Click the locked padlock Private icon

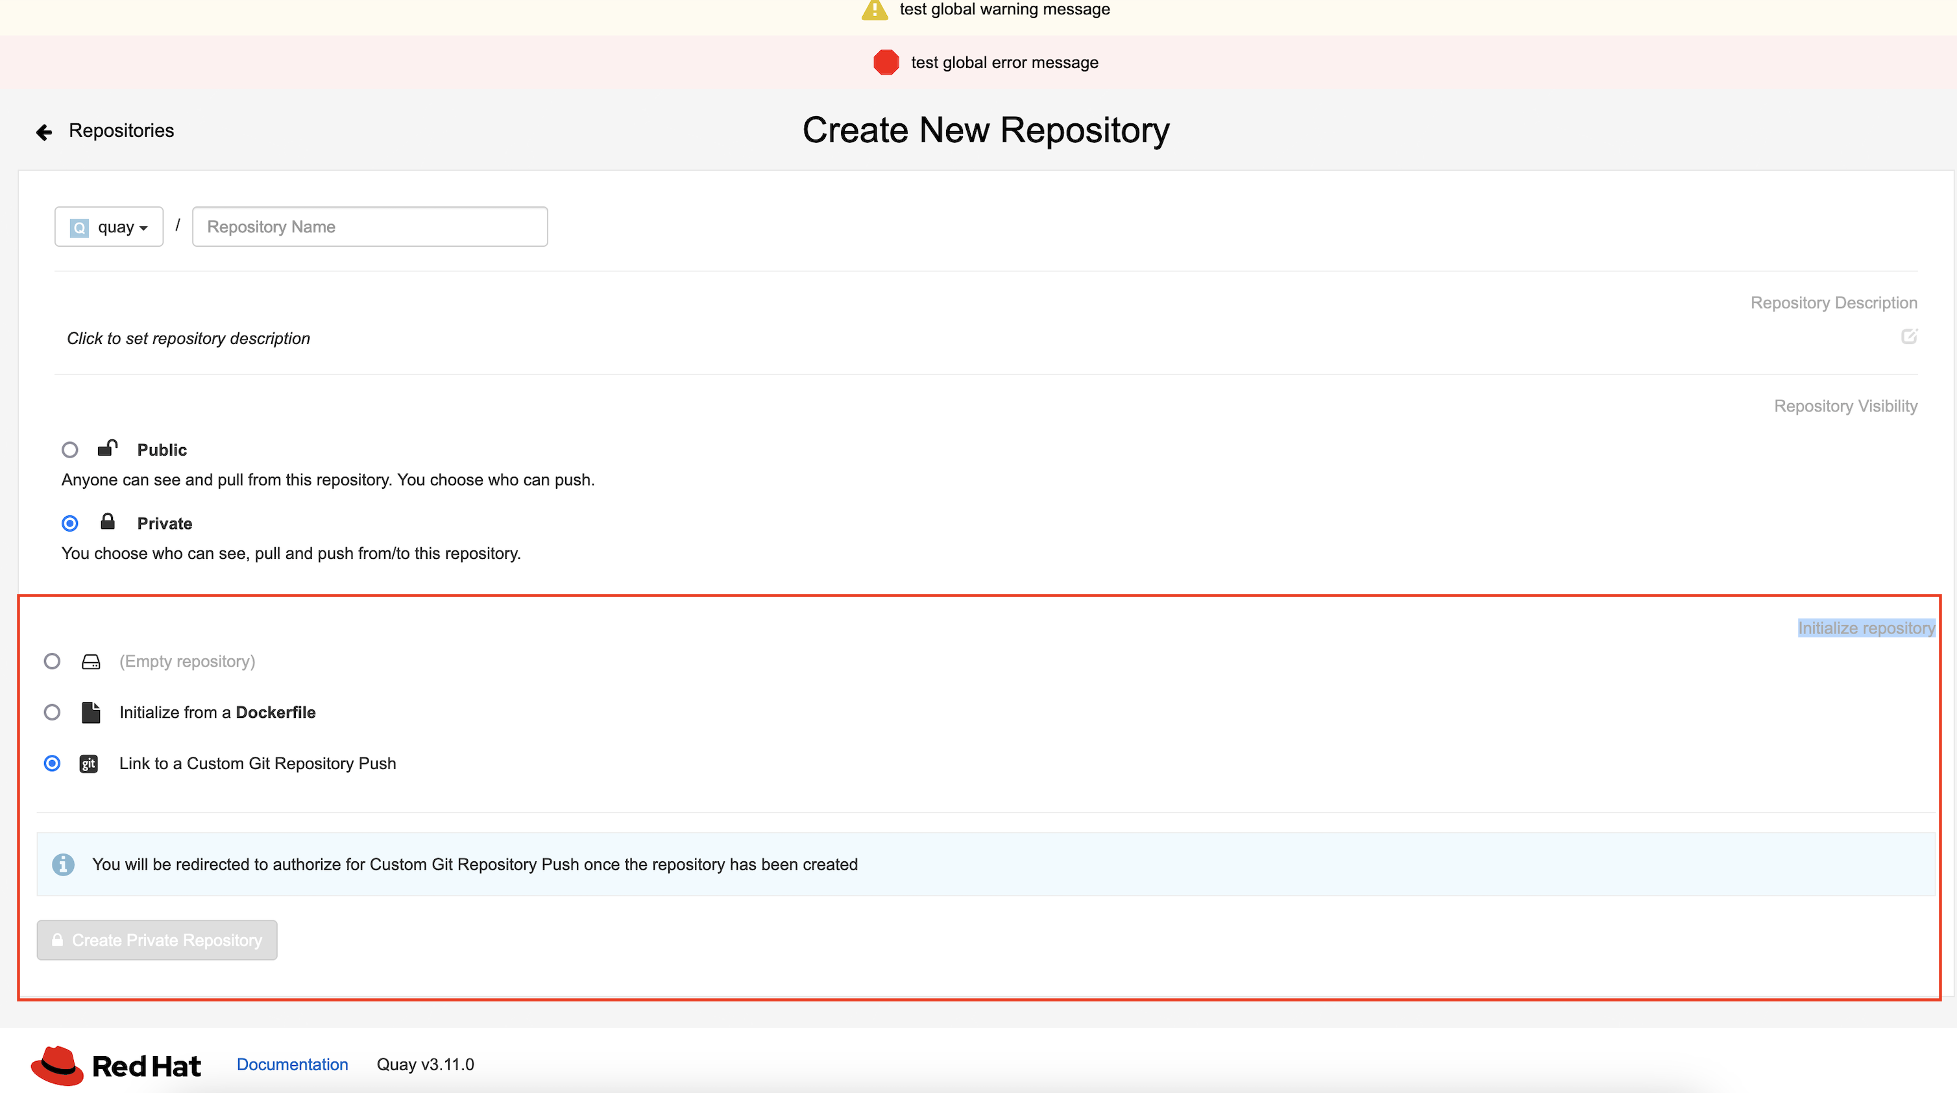click(107, 522)
